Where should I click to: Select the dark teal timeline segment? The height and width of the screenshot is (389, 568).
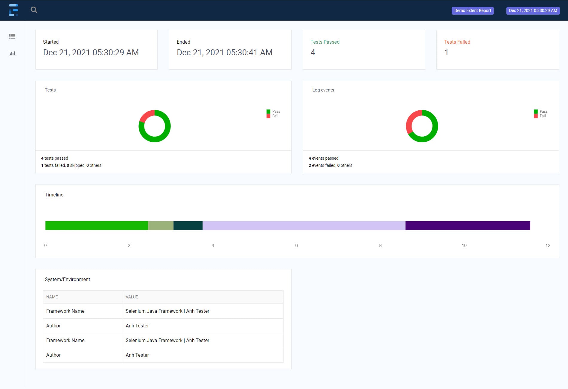click(x=188, y=226)
